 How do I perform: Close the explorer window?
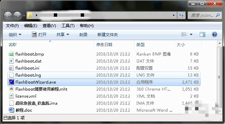pyautogui.click(x=215, y=3)
